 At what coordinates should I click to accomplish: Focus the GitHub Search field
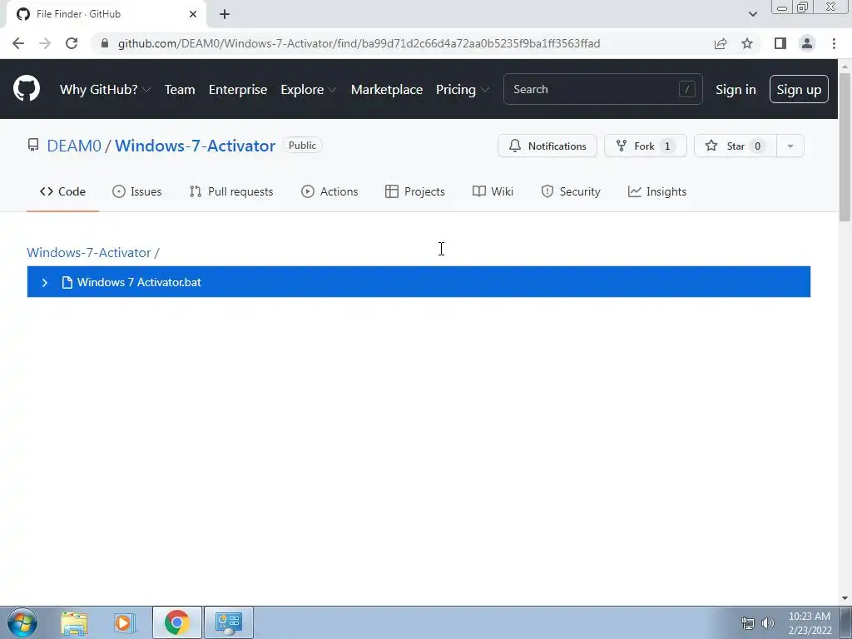click(x=602, y=89)
